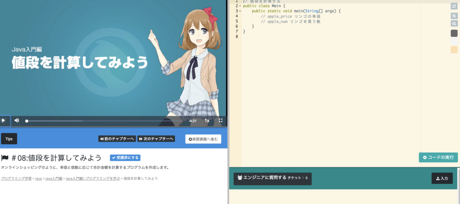Click the lesson heading #08:値段を計算してみよう
The image size is (460, 204).
pyautogui.click(x=57, y=158)
